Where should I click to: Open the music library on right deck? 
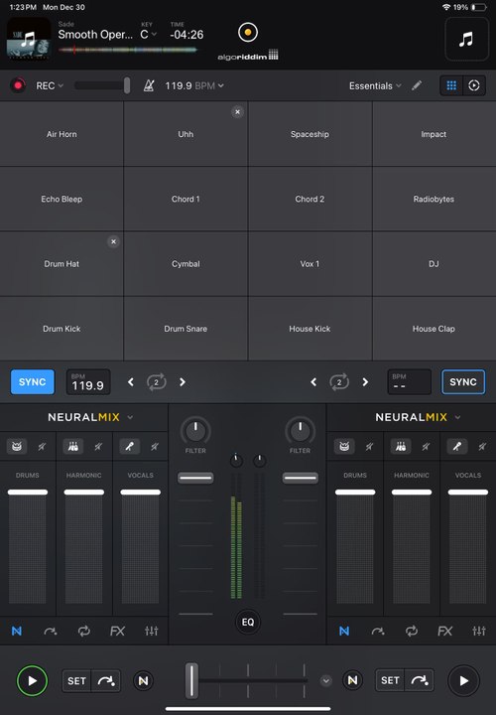coord(466,39)
